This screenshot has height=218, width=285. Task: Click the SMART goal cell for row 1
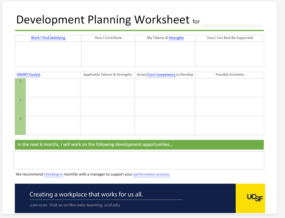pyautogui.click(x=53, y=88)
